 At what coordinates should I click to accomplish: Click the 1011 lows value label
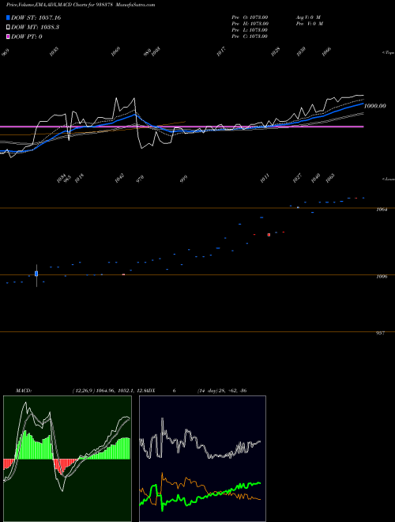[x=265, y=179]
